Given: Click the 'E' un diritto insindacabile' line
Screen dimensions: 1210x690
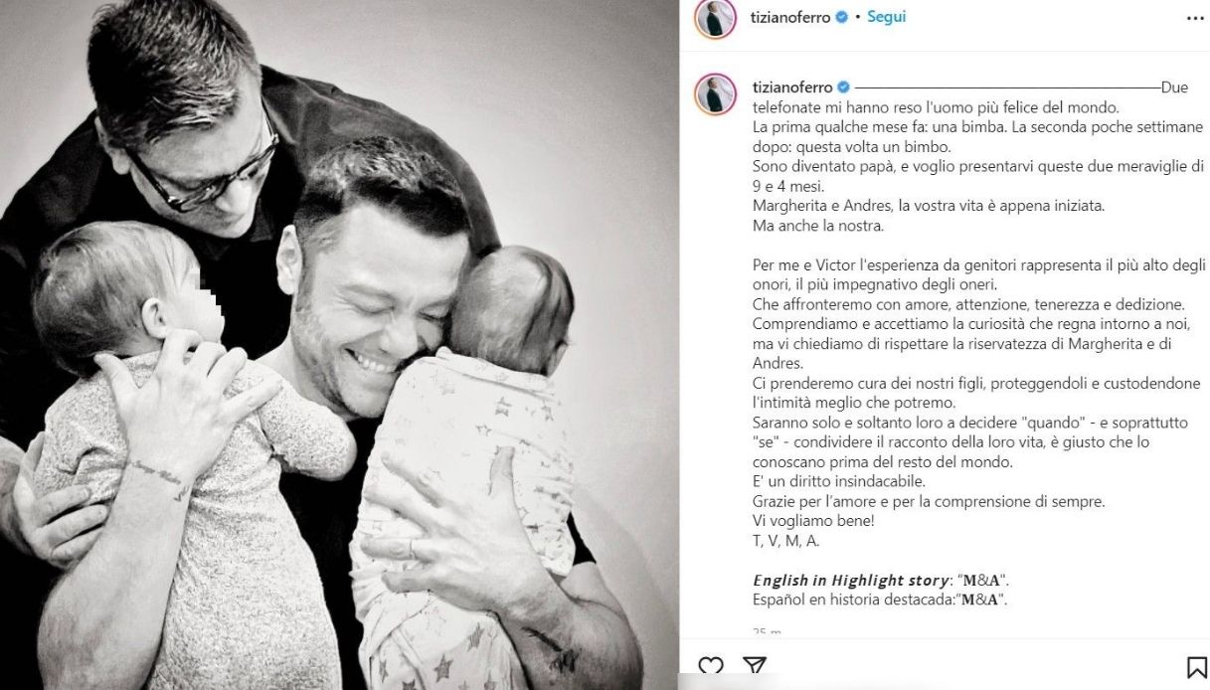Looking at the screenshot, I should (839, 481).
